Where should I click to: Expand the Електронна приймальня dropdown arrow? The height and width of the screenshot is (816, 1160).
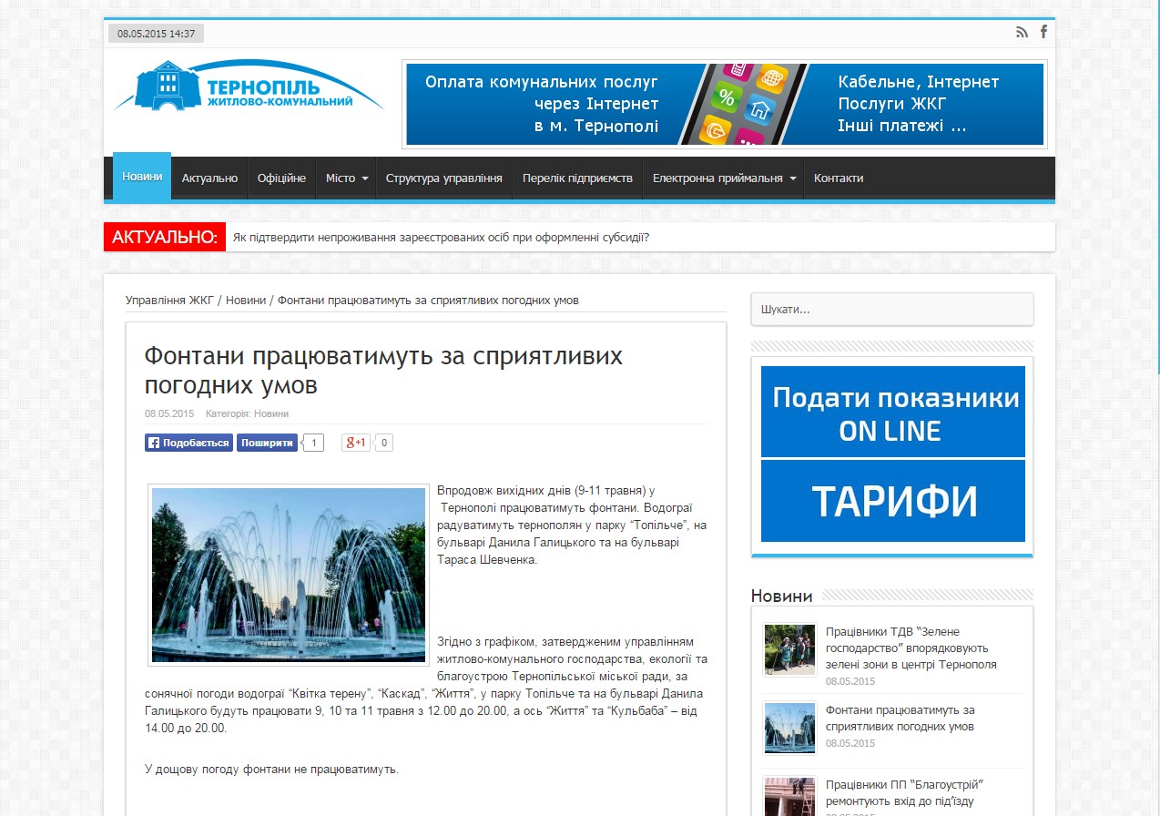793,178
